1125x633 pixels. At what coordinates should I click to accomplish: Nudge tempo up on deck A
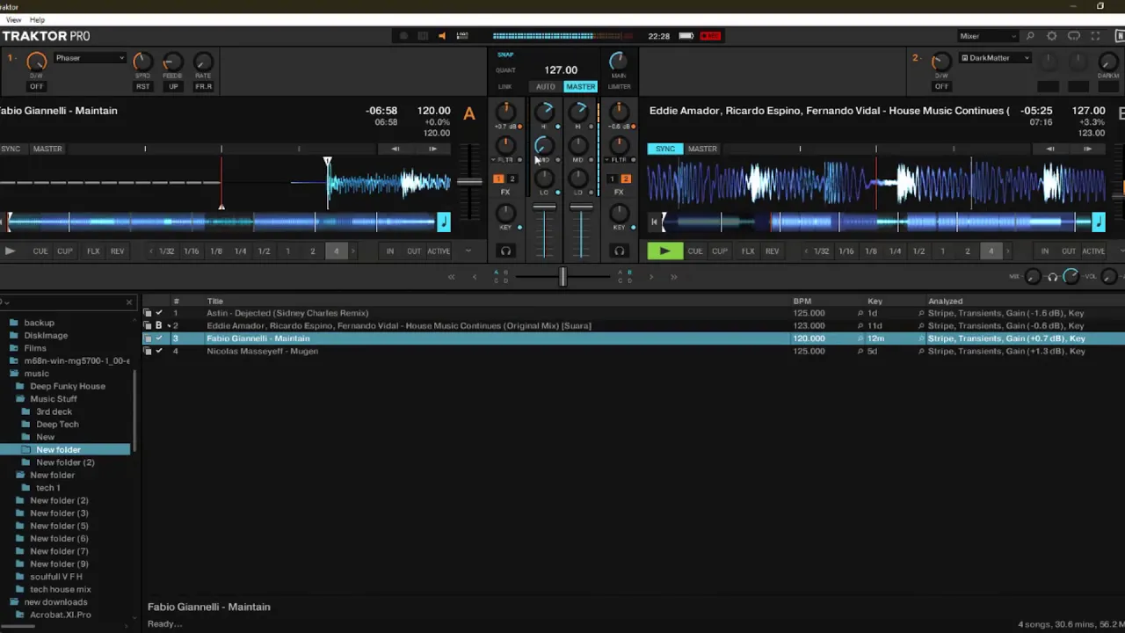[432, 149]
